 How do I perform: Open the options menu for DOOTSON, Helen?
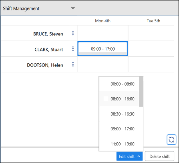click(73, 64)
